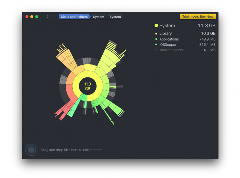Screen dimensions: 240x178
Task: Click the green dot beside Applications
Action: 156,39
